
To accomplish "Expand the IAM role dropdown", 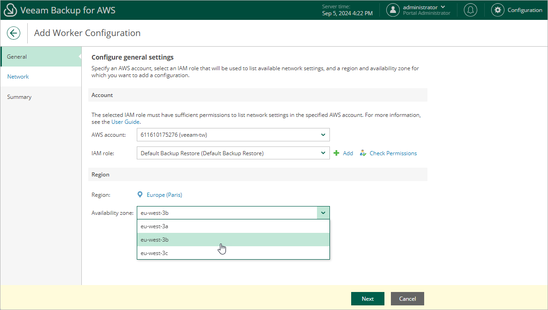I will [323, 153].
